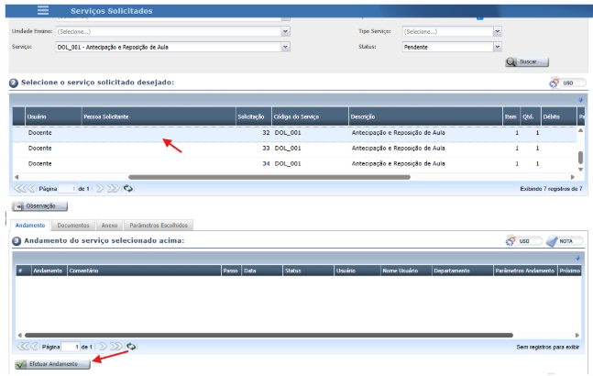Switch to the Documentos tab
This screenshot has width=593, height=376.
point(72,225)
